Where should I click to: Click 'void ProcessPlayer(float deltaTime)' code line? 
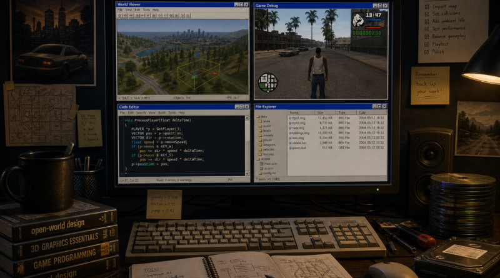[x=158, y=120]
